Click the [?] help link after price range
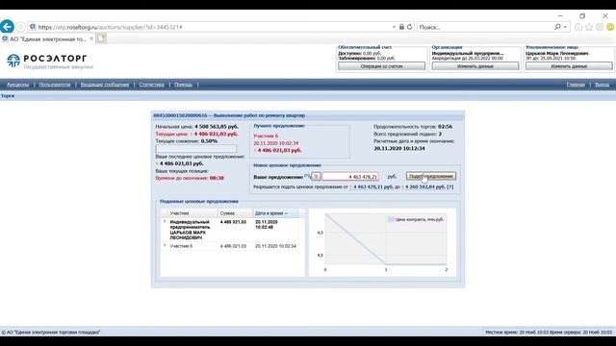 click(449, 187)
